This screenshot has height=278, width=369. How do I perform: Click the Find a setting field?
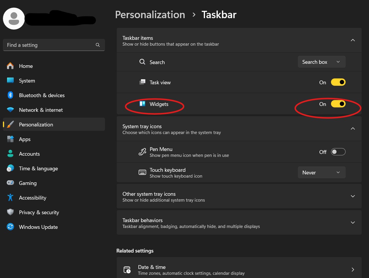[x=50, y=45]
